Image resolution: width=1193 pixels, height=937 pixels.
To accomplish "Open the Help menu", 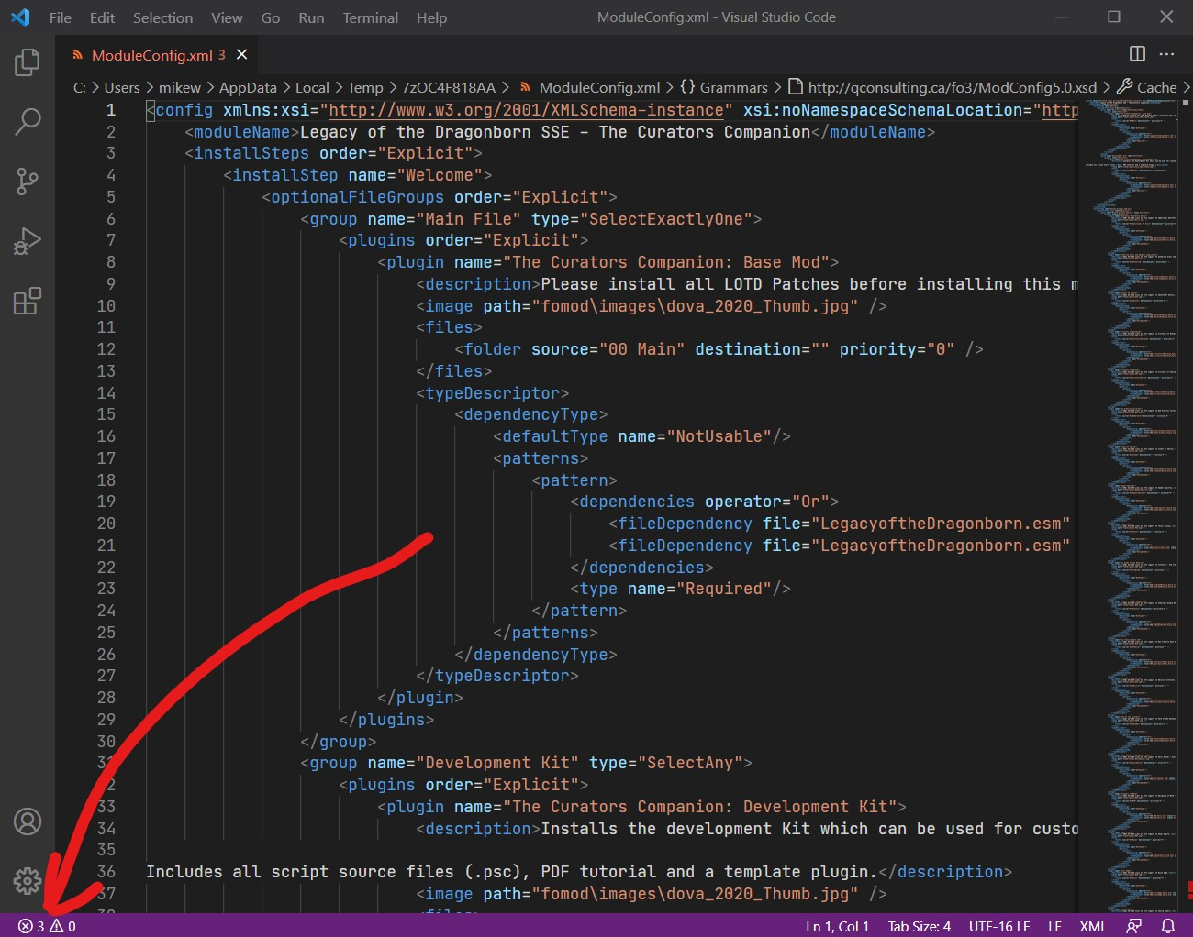I will click(431, 17).
